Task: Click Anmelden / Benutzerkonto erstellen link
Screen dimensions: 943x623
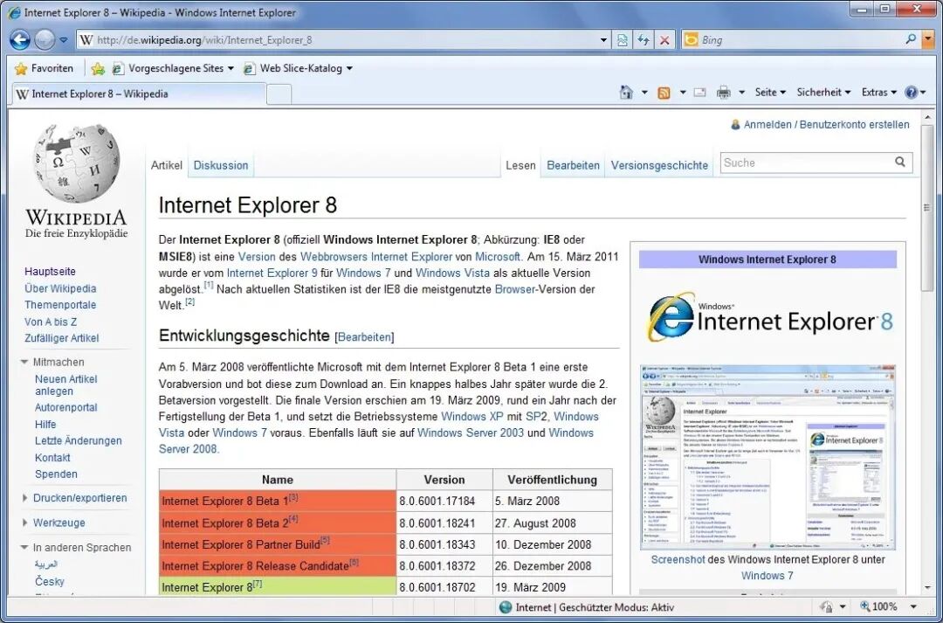Action: point(826,125)
